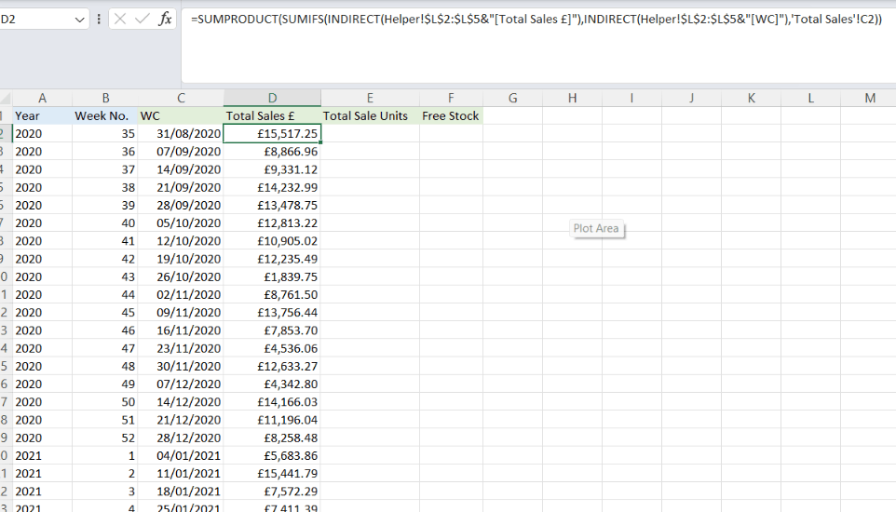Select the date cell 30/11/2020
The image size is (896, 512).
point(181,366)
